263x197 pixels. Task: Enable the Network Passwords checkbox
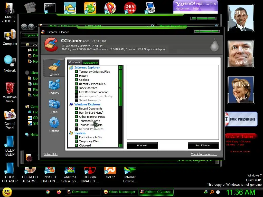coord(76,129)
